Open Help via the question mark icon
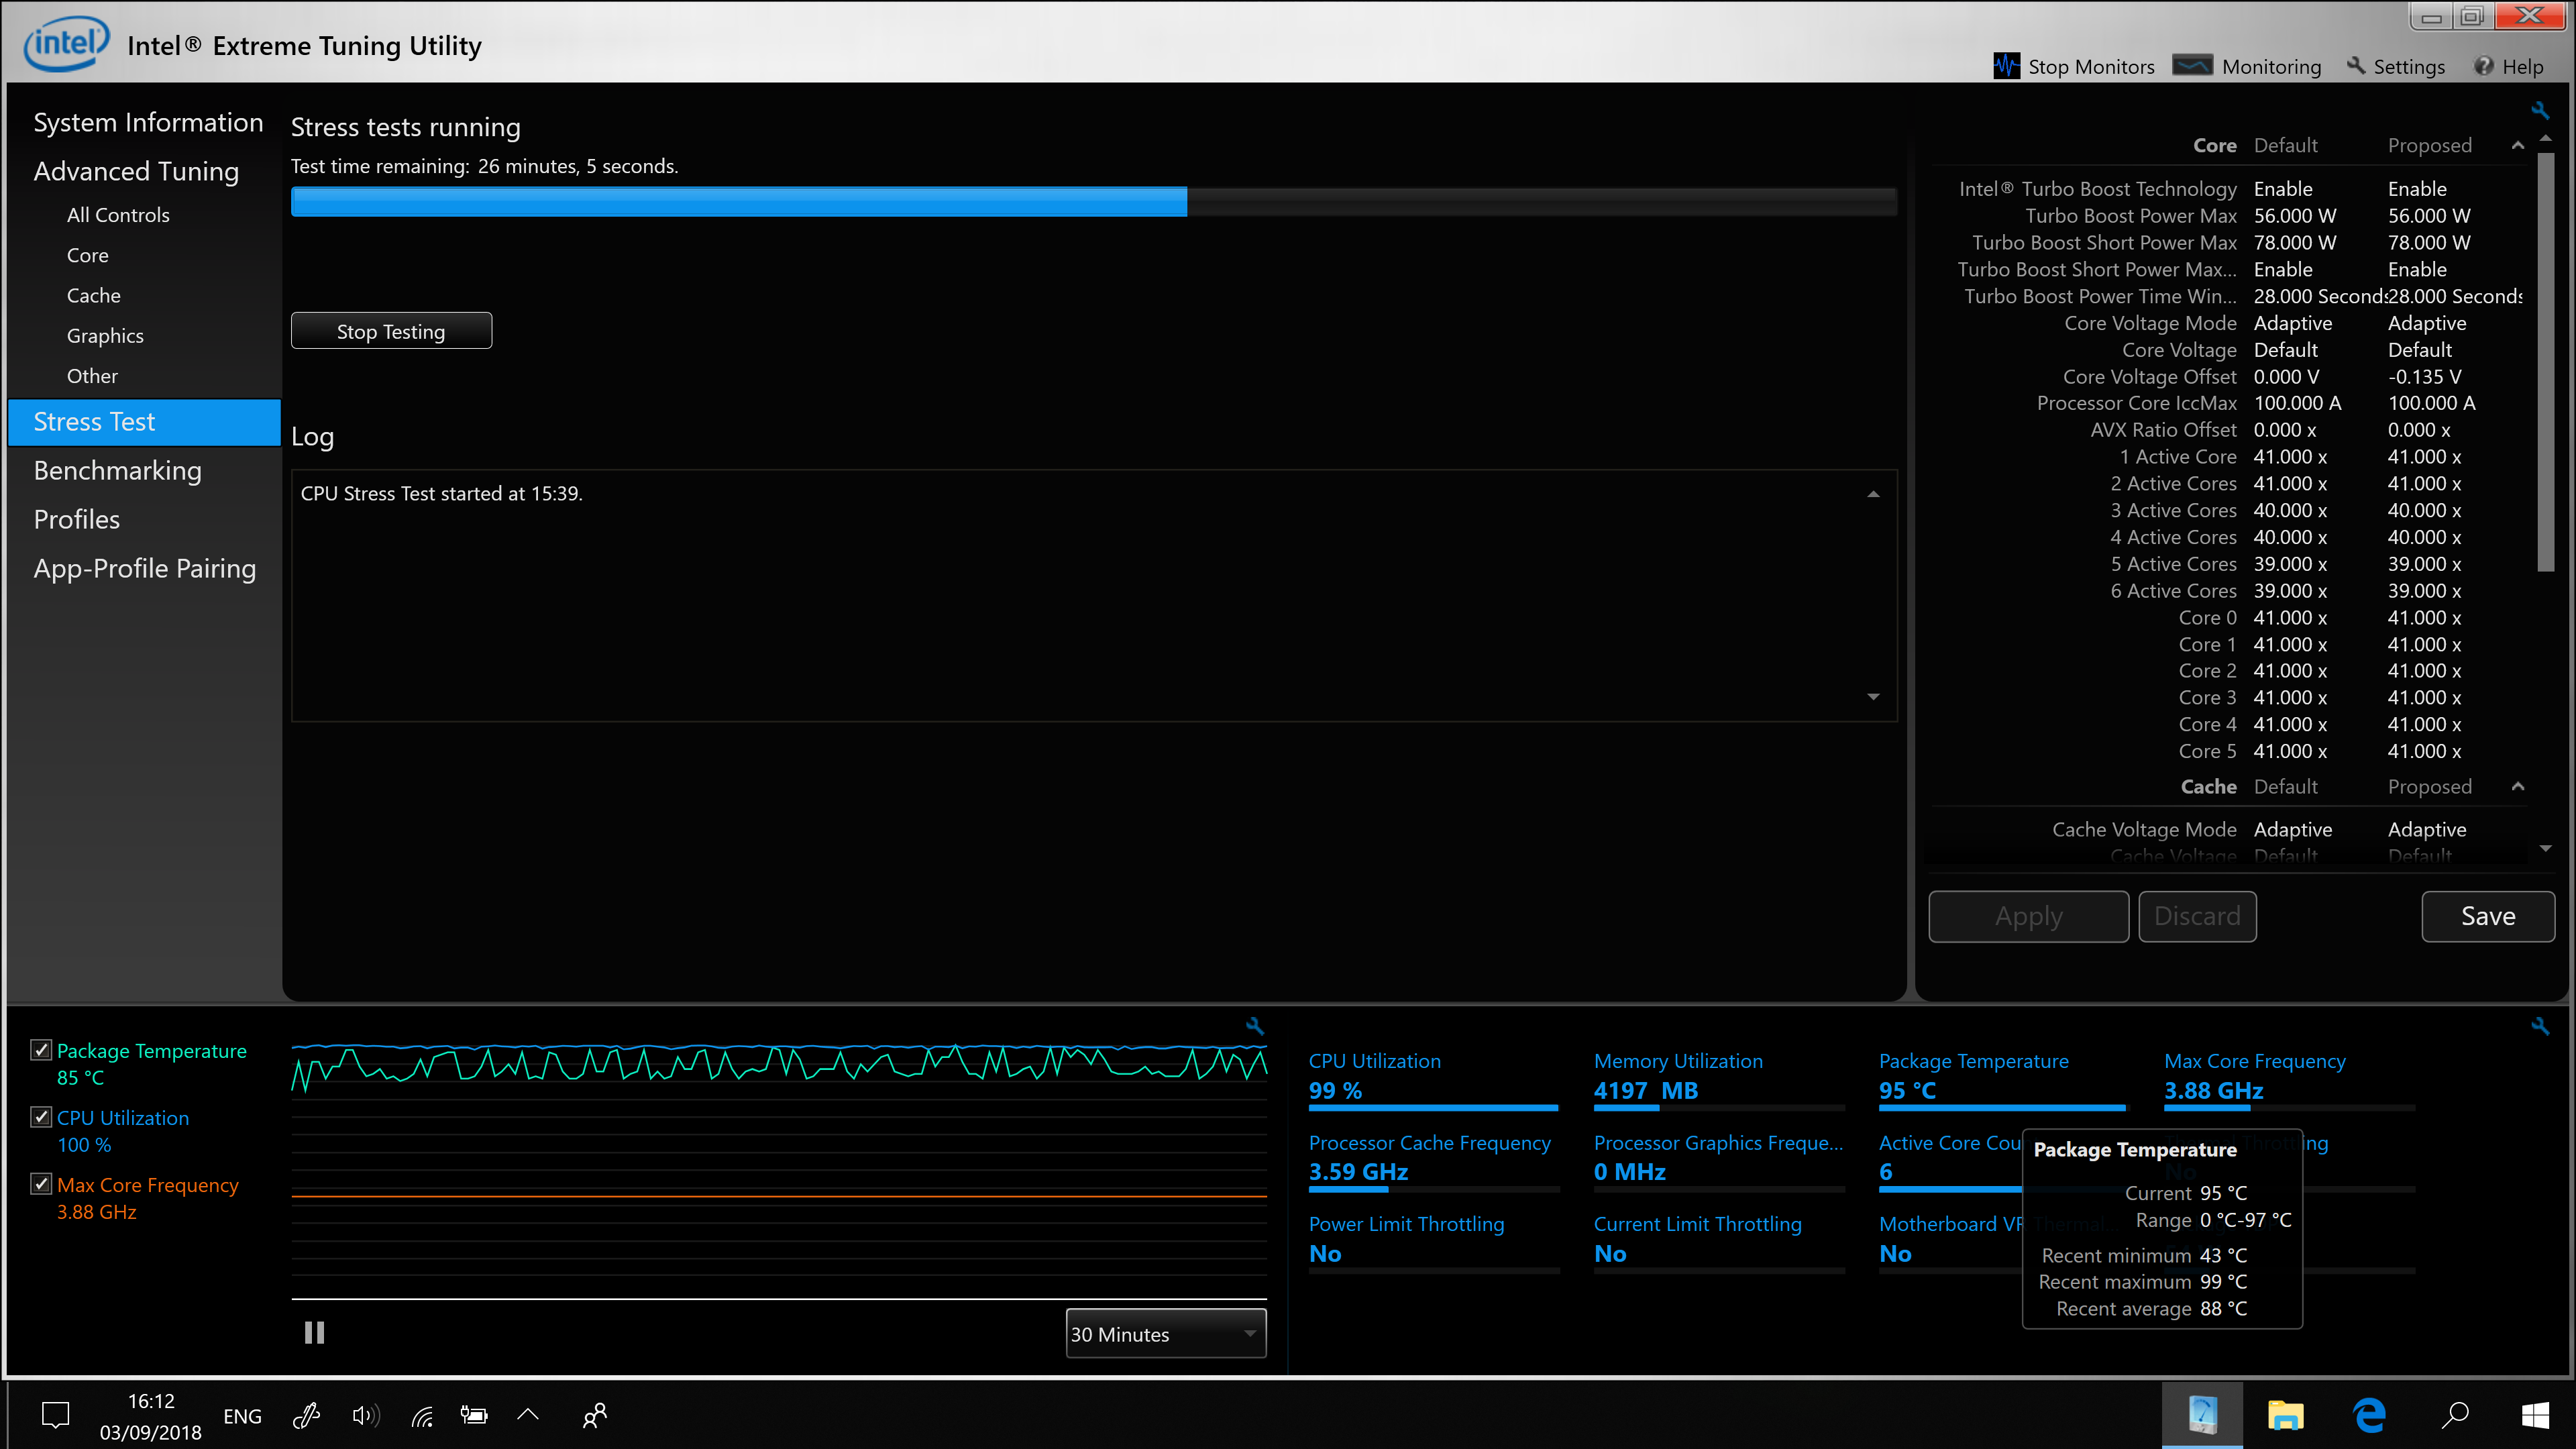Screen dimensions: 2576x1449 click(x=2484, y=66)
